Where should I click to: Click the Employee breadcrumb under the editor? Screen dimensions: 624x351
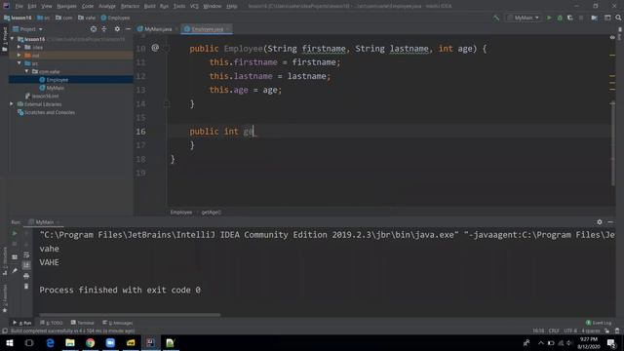[x=181, y=213]
